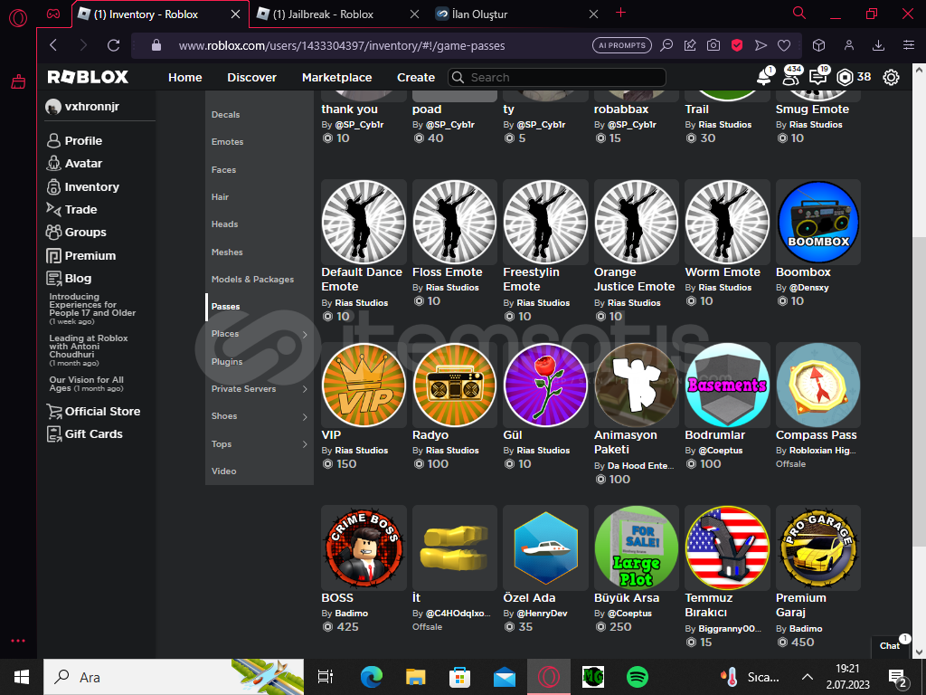Open Microsoft Edge from the taskbar
The image size is (926, 695).
pyautogui.click(x=372, y=677)
